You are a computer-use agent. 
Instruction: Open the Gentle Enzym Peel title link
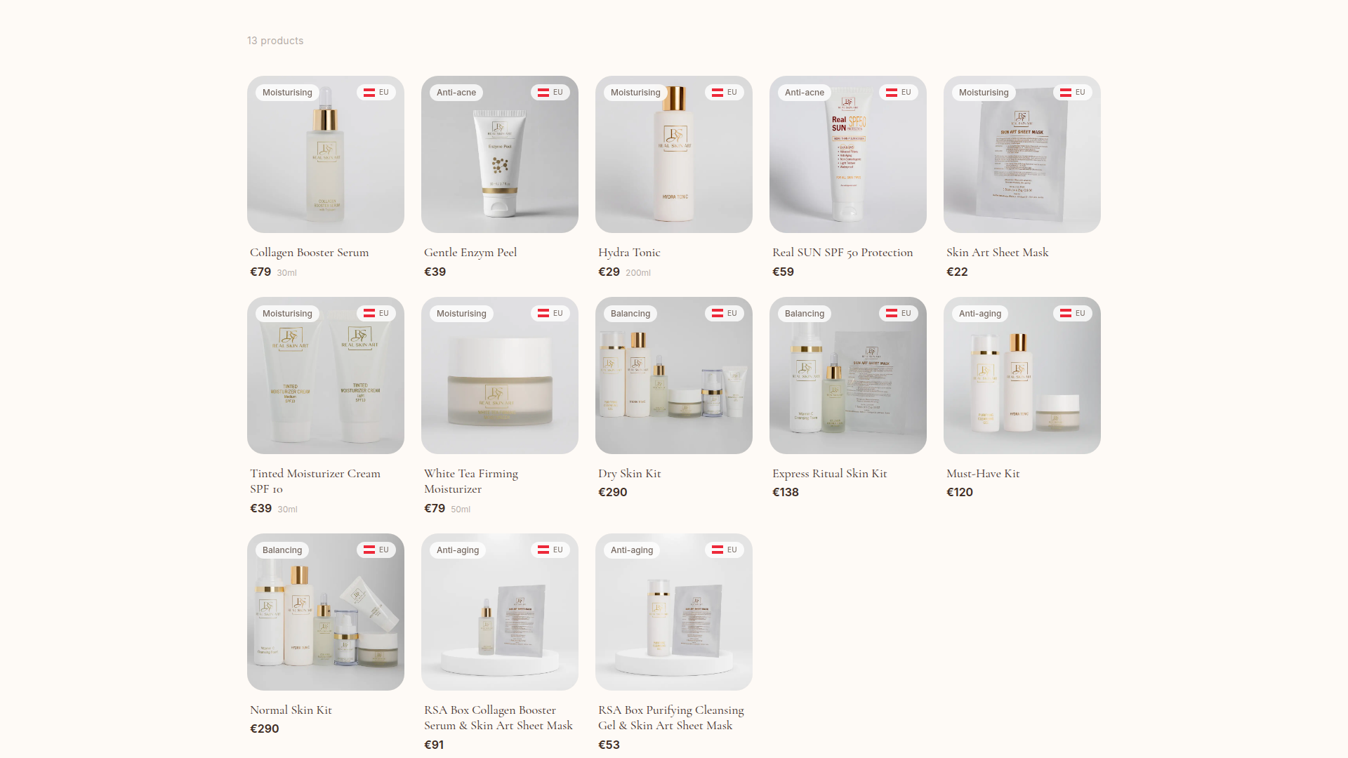click(x=470, y=253)
